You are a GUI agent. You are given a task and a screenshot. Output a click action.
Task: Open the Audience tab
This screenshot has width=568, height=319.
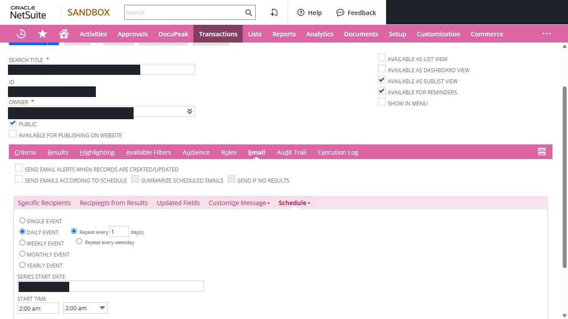pyautogui.click(x=196, y=152)
